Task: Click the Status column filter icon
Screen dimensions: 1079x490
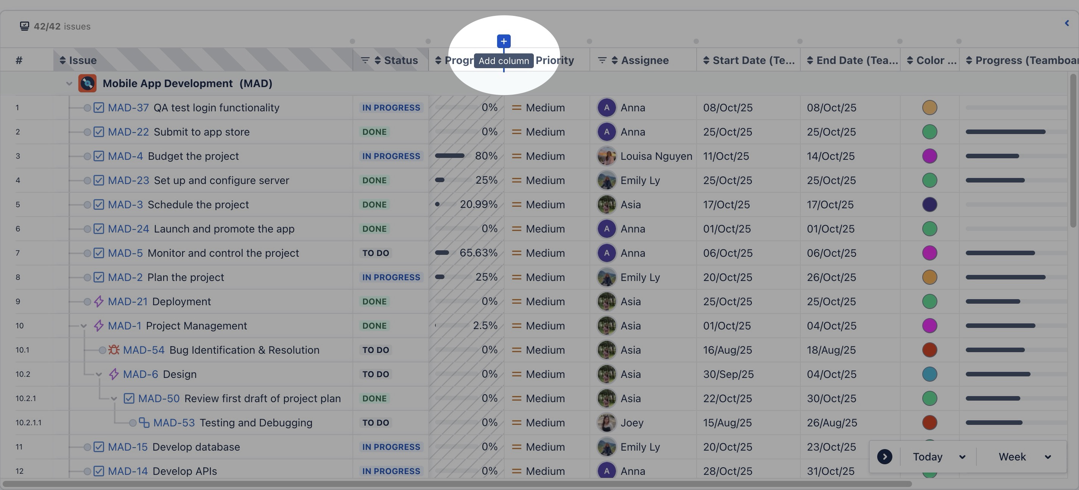Action: [365, 60]
